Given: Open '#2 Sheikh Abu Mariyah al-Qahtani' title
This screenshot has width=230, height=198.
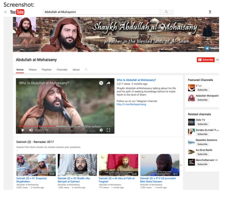Looking at the screenshot, I should [74, 180].
